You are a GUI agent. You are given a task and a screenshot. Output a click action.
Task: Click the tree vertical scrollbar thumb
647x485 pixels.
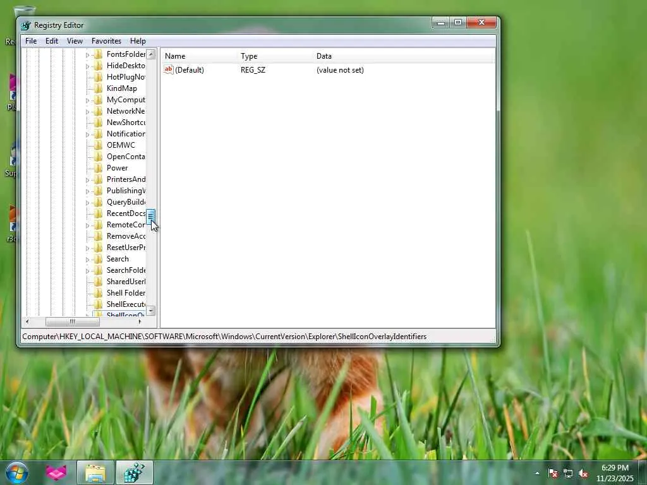[151, 216]
